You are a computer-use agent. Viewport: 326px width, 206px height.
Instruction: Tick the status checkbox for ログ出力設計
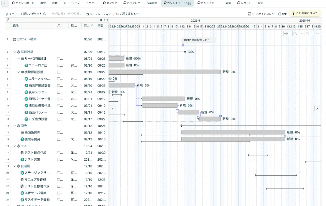(59, 119)
